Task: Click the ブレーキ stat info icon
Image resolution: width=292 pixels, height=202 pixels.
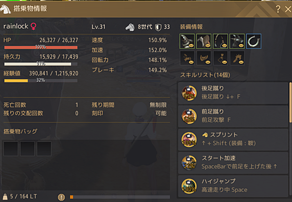Action: [x=120, y=70]
